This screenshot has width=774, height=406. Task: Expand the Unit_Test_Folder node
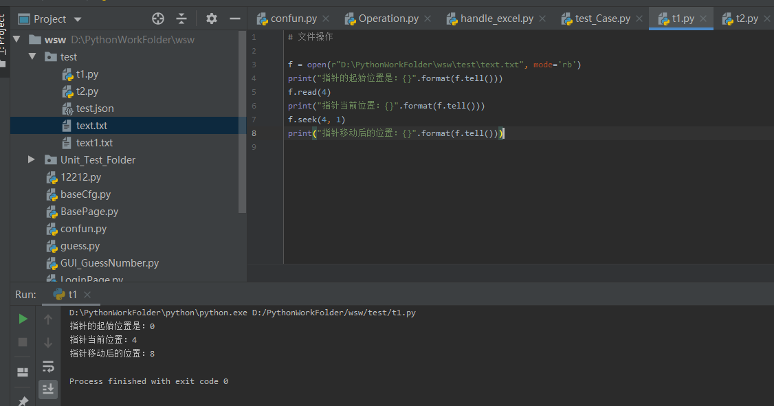coord(32,159)
